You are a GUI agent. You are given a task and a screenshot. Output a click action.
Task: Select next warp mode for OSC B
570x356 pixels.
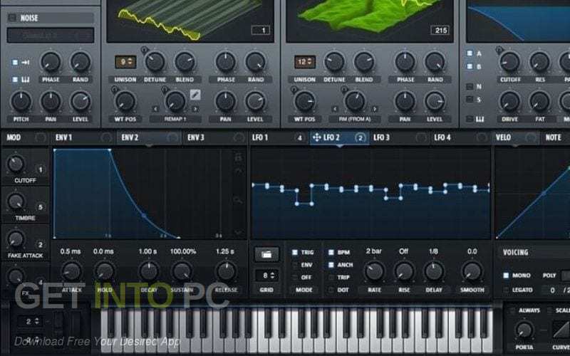pyautogui.click(x=375, y=109)
